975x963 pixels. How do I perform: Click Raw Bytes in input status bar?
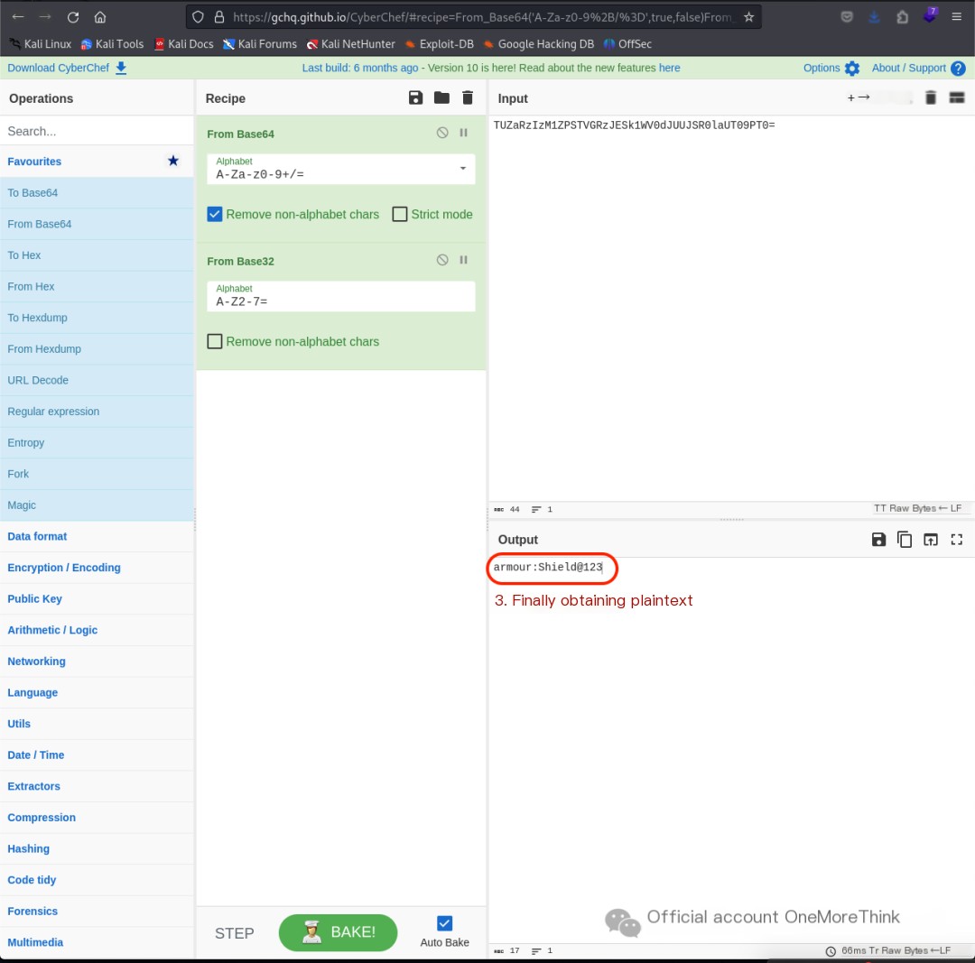912,508
